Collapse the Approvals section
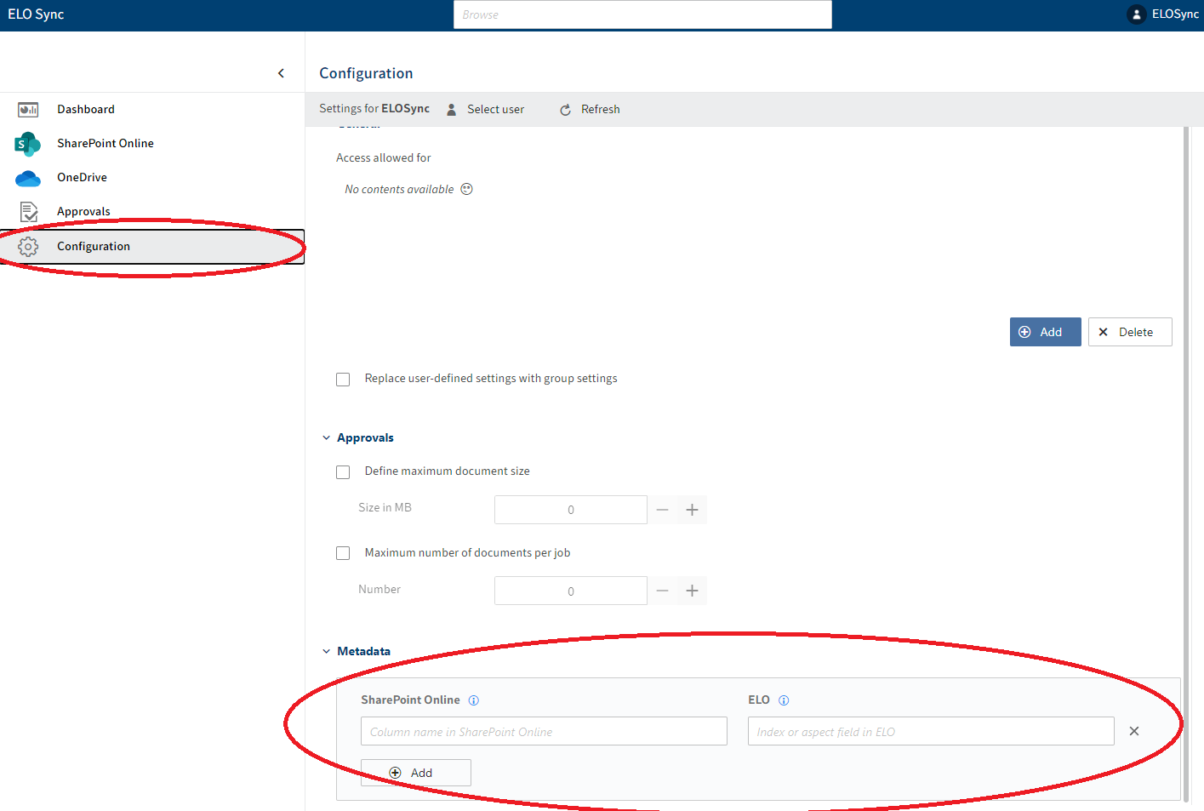Viewport: 1204px width, 811px height. coord(326,438)
